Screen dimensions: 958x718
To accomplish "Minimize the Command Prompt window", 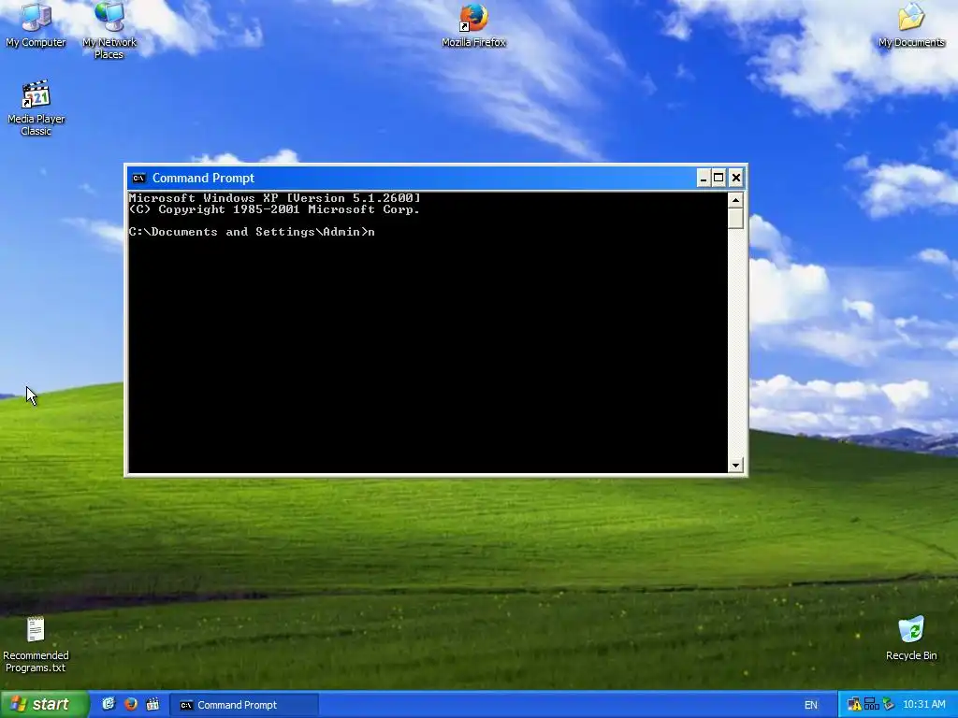I will tap(704, 178).
